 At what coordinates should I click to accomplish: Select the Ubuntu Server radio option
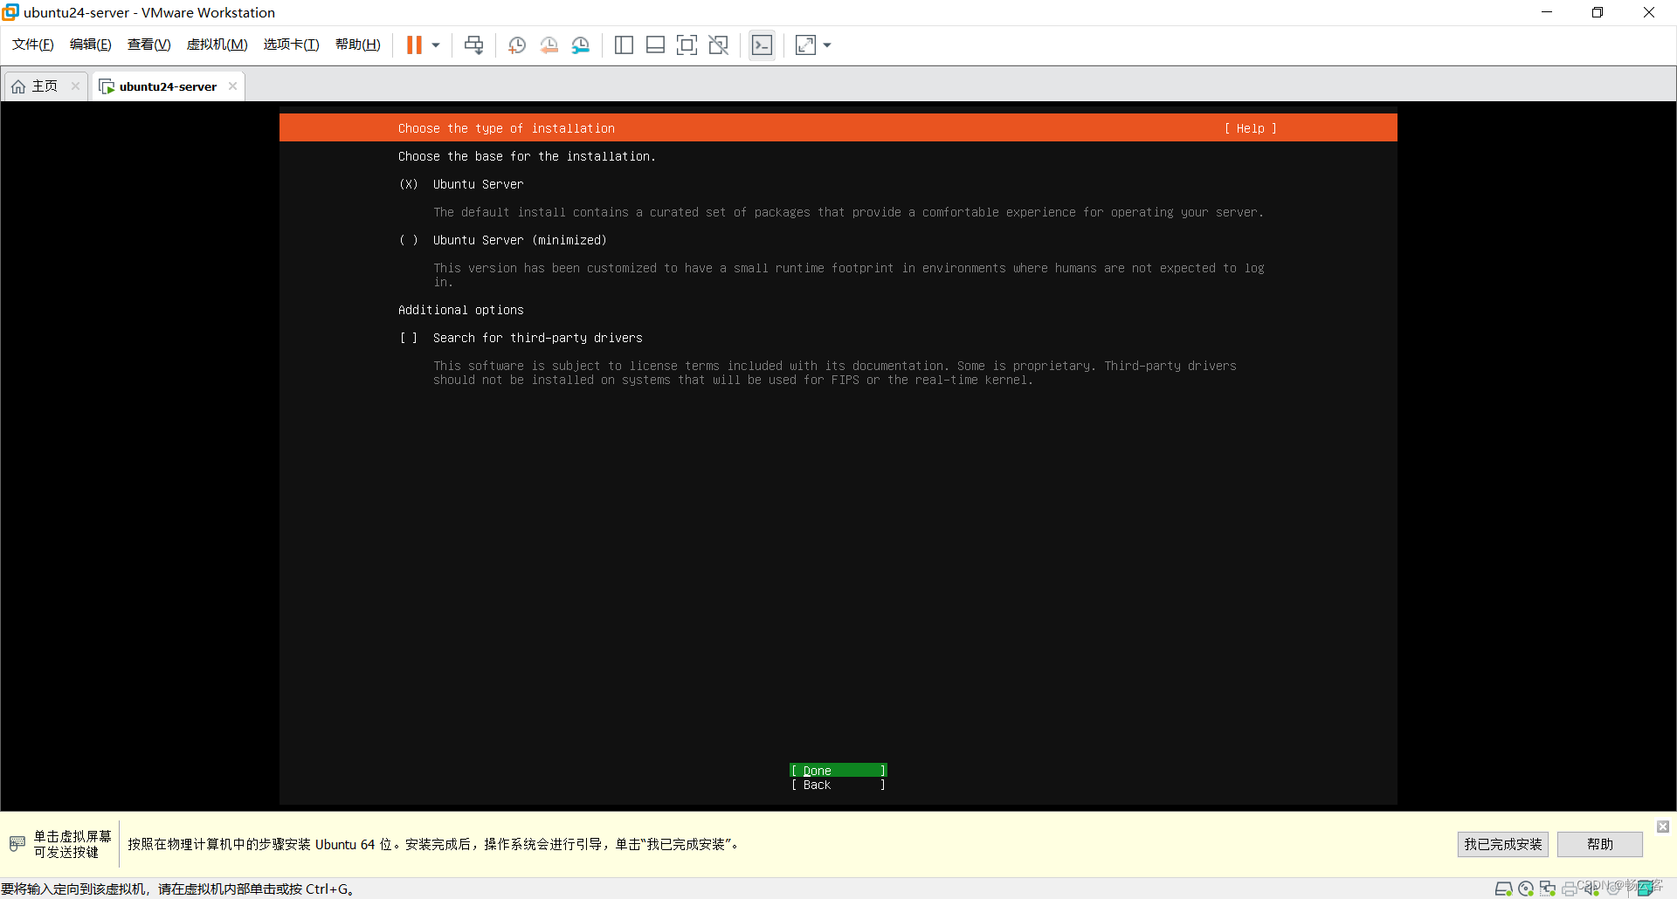[409, 184]
